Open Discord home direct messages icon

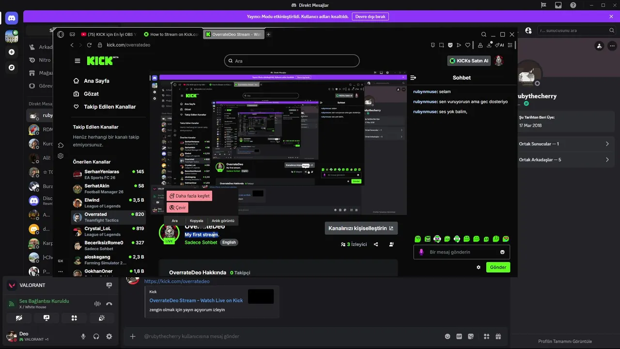point(12,18)
